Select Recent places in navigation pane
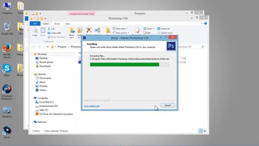 (x=46, y=62)
